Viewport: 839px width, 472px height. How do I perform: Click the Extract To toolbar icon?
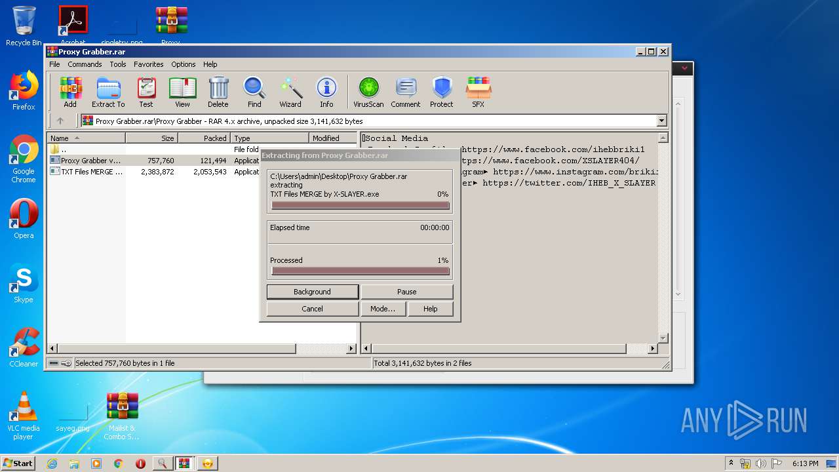(108, 92)
